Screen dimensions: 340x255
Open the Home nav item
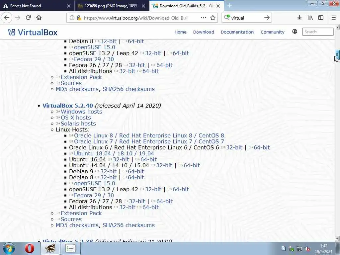point(180,32)
